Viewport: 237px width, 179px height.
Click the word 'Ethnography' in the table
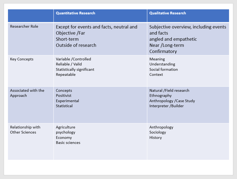tap(160, 95)
